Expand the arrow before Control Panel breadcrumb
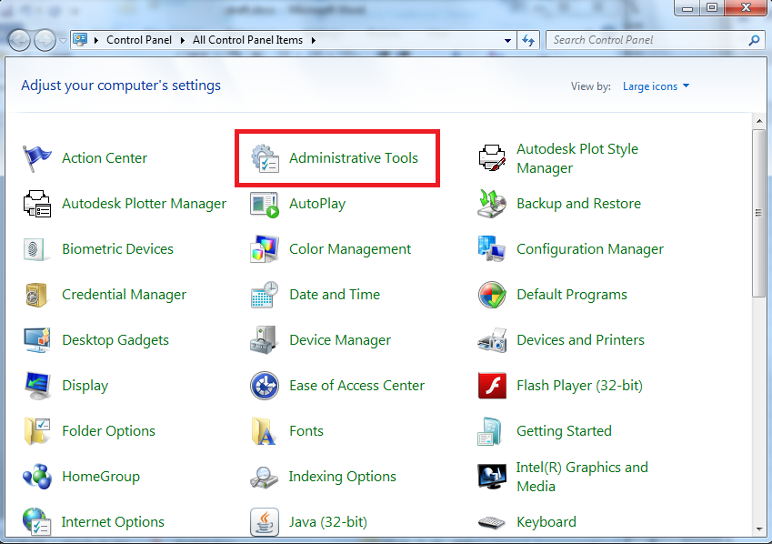The width and height of the screenshot is (772, 544). (x=96, y=40)
